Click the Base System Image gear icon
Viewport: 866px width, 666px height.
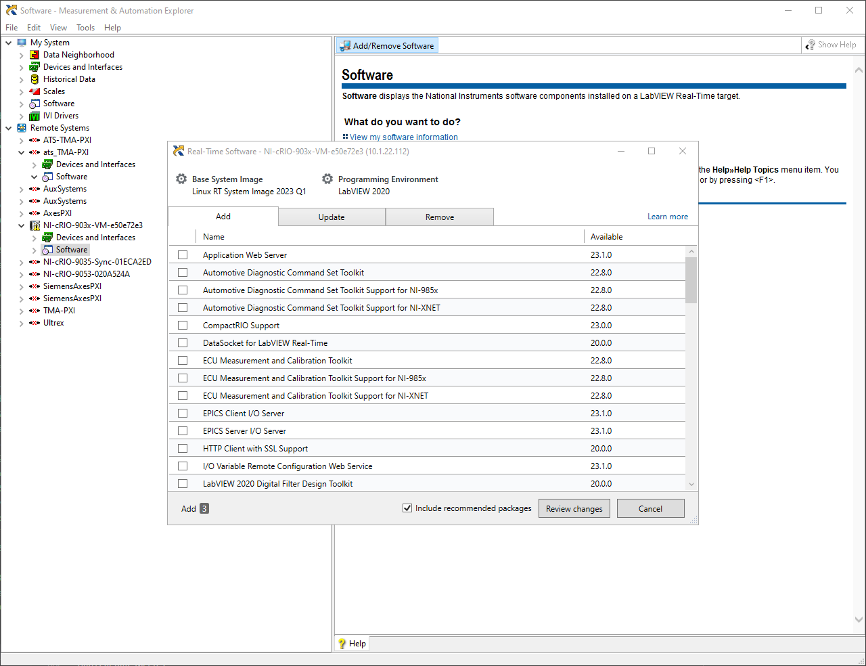click(x=181, y=179)
